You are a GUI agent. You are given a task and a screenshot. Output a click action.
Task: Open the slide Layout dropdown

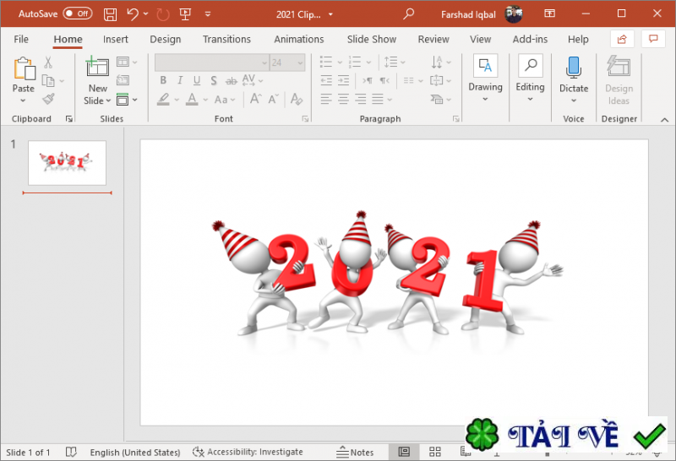(127, 62)
